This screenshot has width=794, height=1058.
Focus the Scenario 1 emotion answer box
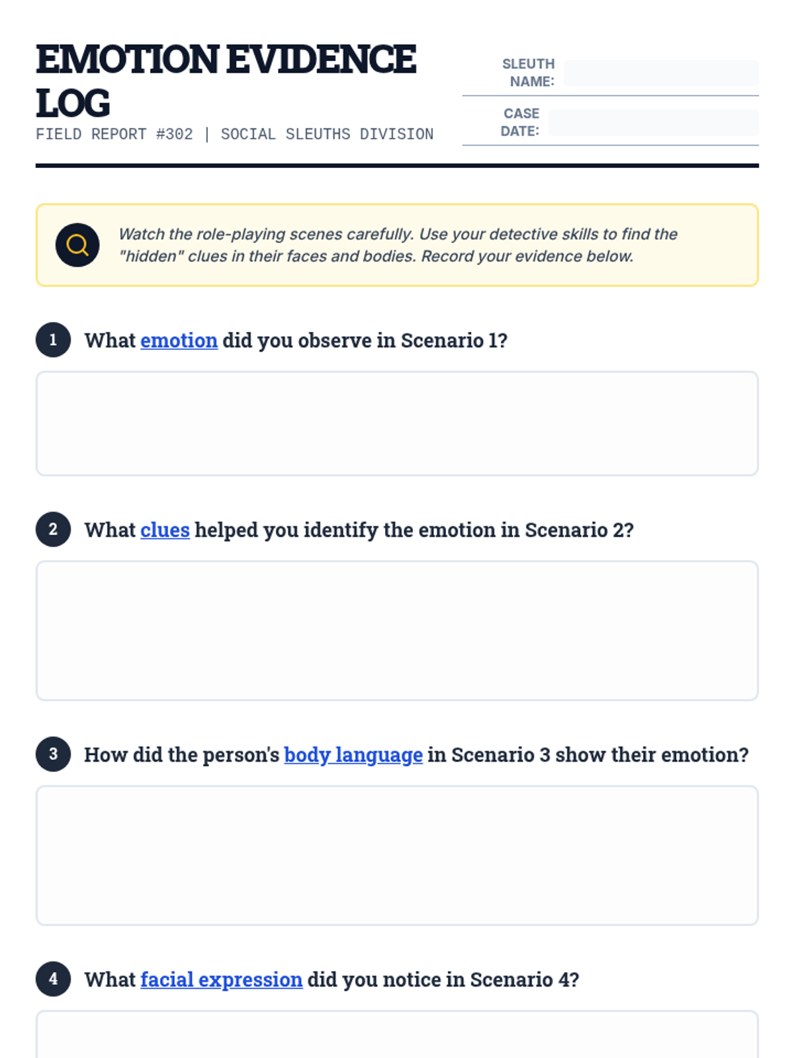tap(397, 423)
